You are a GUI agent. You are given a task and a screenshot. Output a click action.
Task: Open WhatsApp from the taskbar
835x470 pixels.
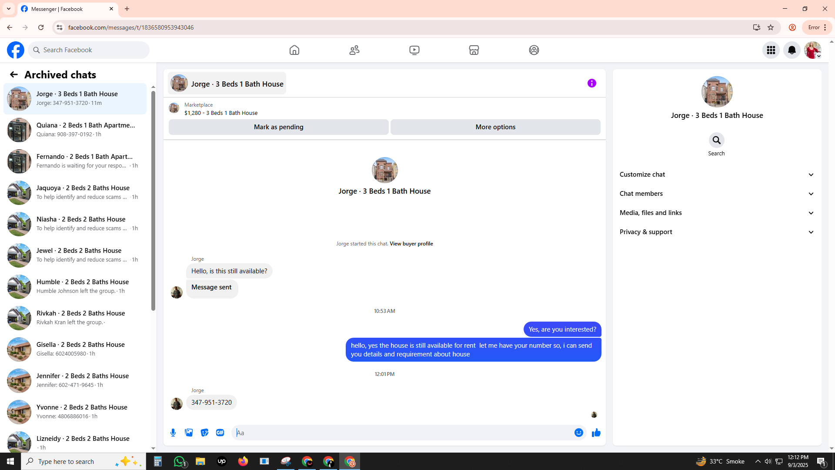180,461
